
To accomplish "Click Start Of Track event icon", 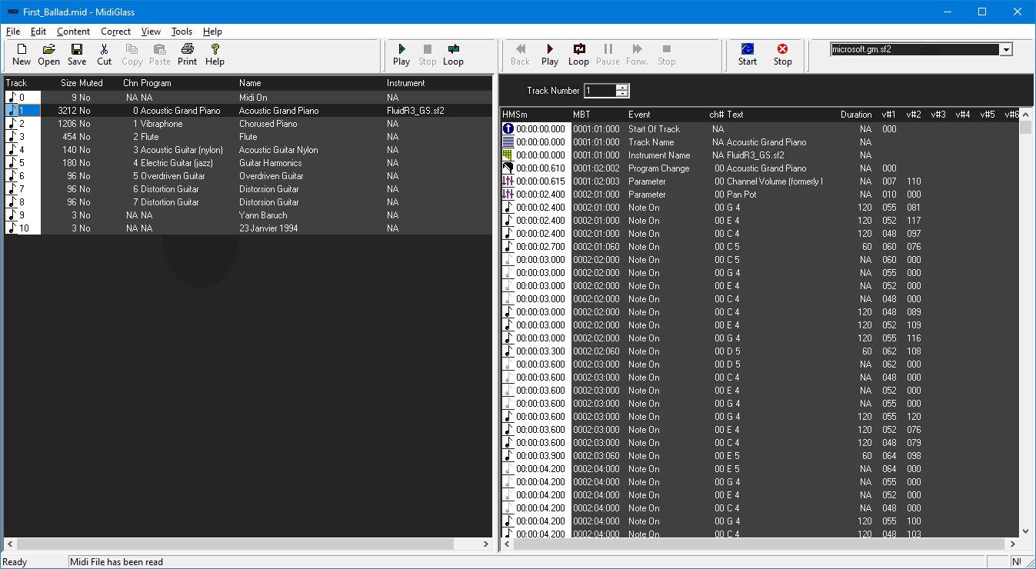I will pyautogui.click(x=508, y=129).
